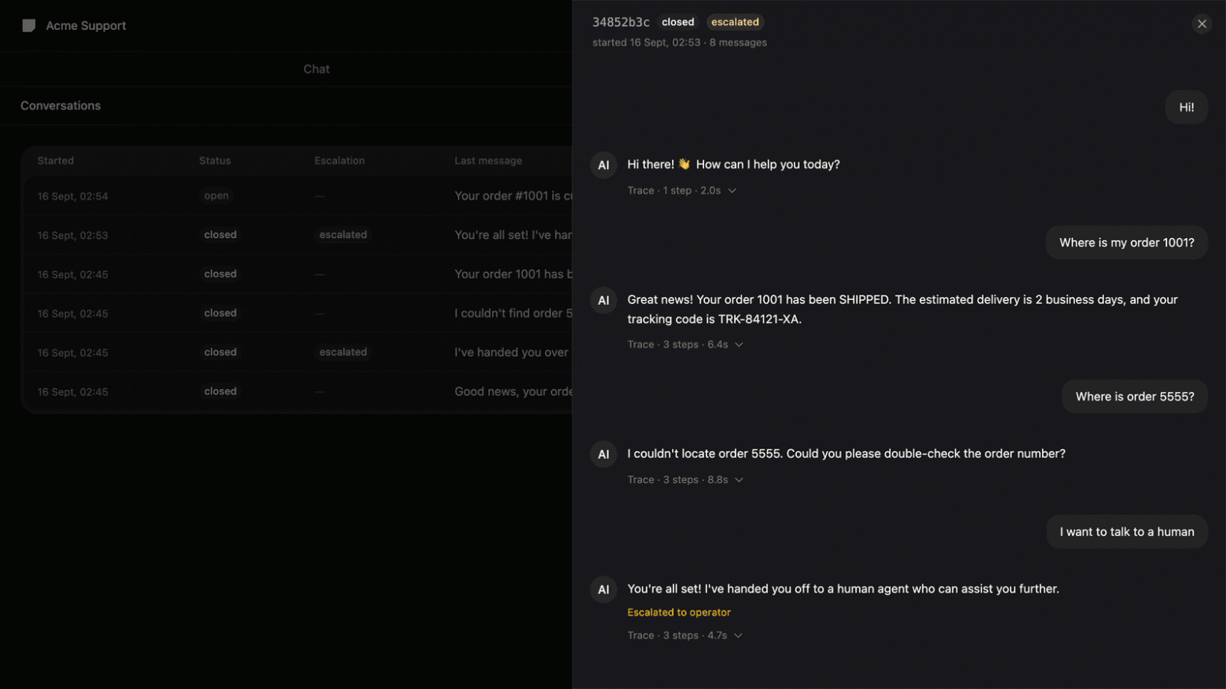Expand the 3 steps 4.7s trace

(685, 635)
